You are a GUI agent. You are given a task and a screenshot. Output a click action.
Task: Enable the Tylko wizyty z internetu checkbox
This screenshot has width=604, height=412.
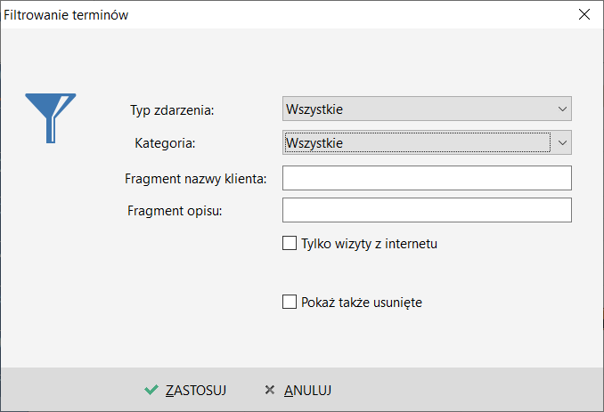click(x=290, y=243)
